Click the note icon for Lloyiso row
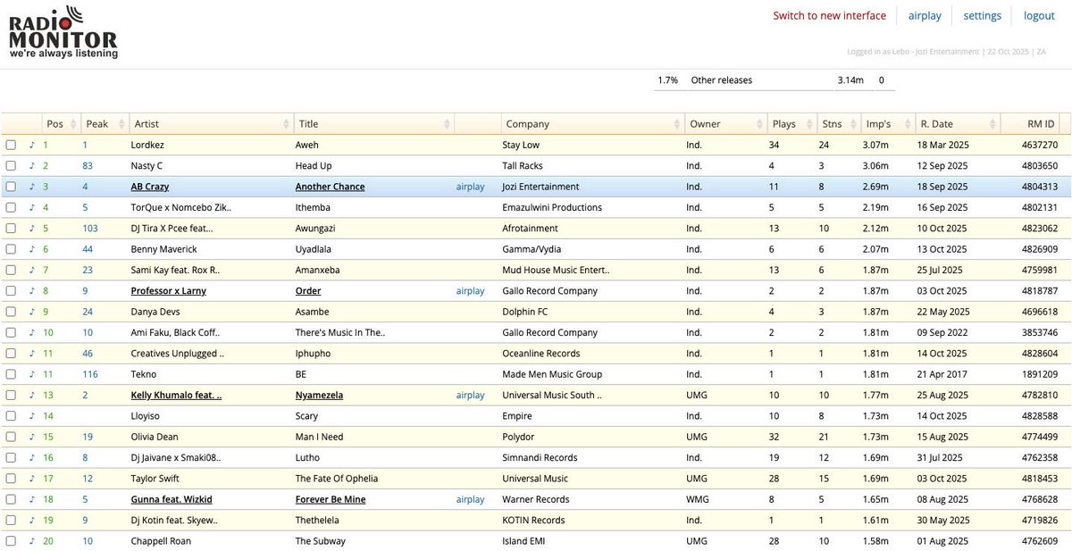The height and width of the screenshot is (551, 1072). pyautogui.click(x=31, y=415)
